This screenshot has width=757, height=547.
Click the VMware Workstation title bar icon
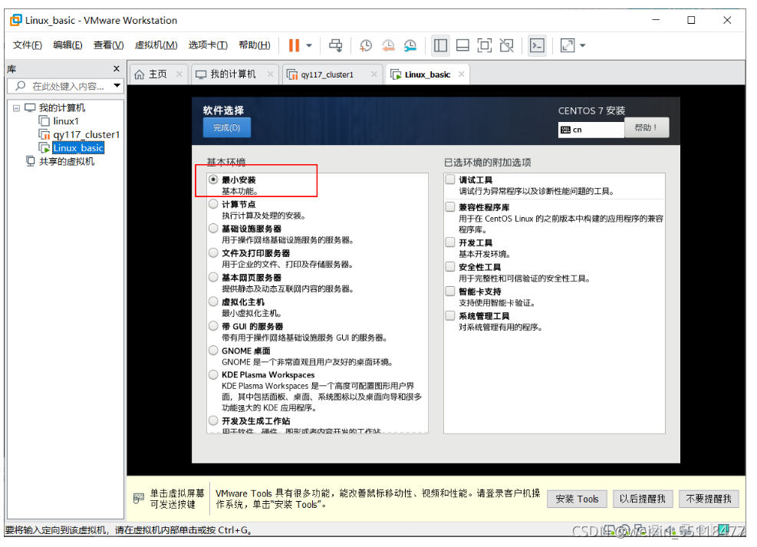click(16, 20)
